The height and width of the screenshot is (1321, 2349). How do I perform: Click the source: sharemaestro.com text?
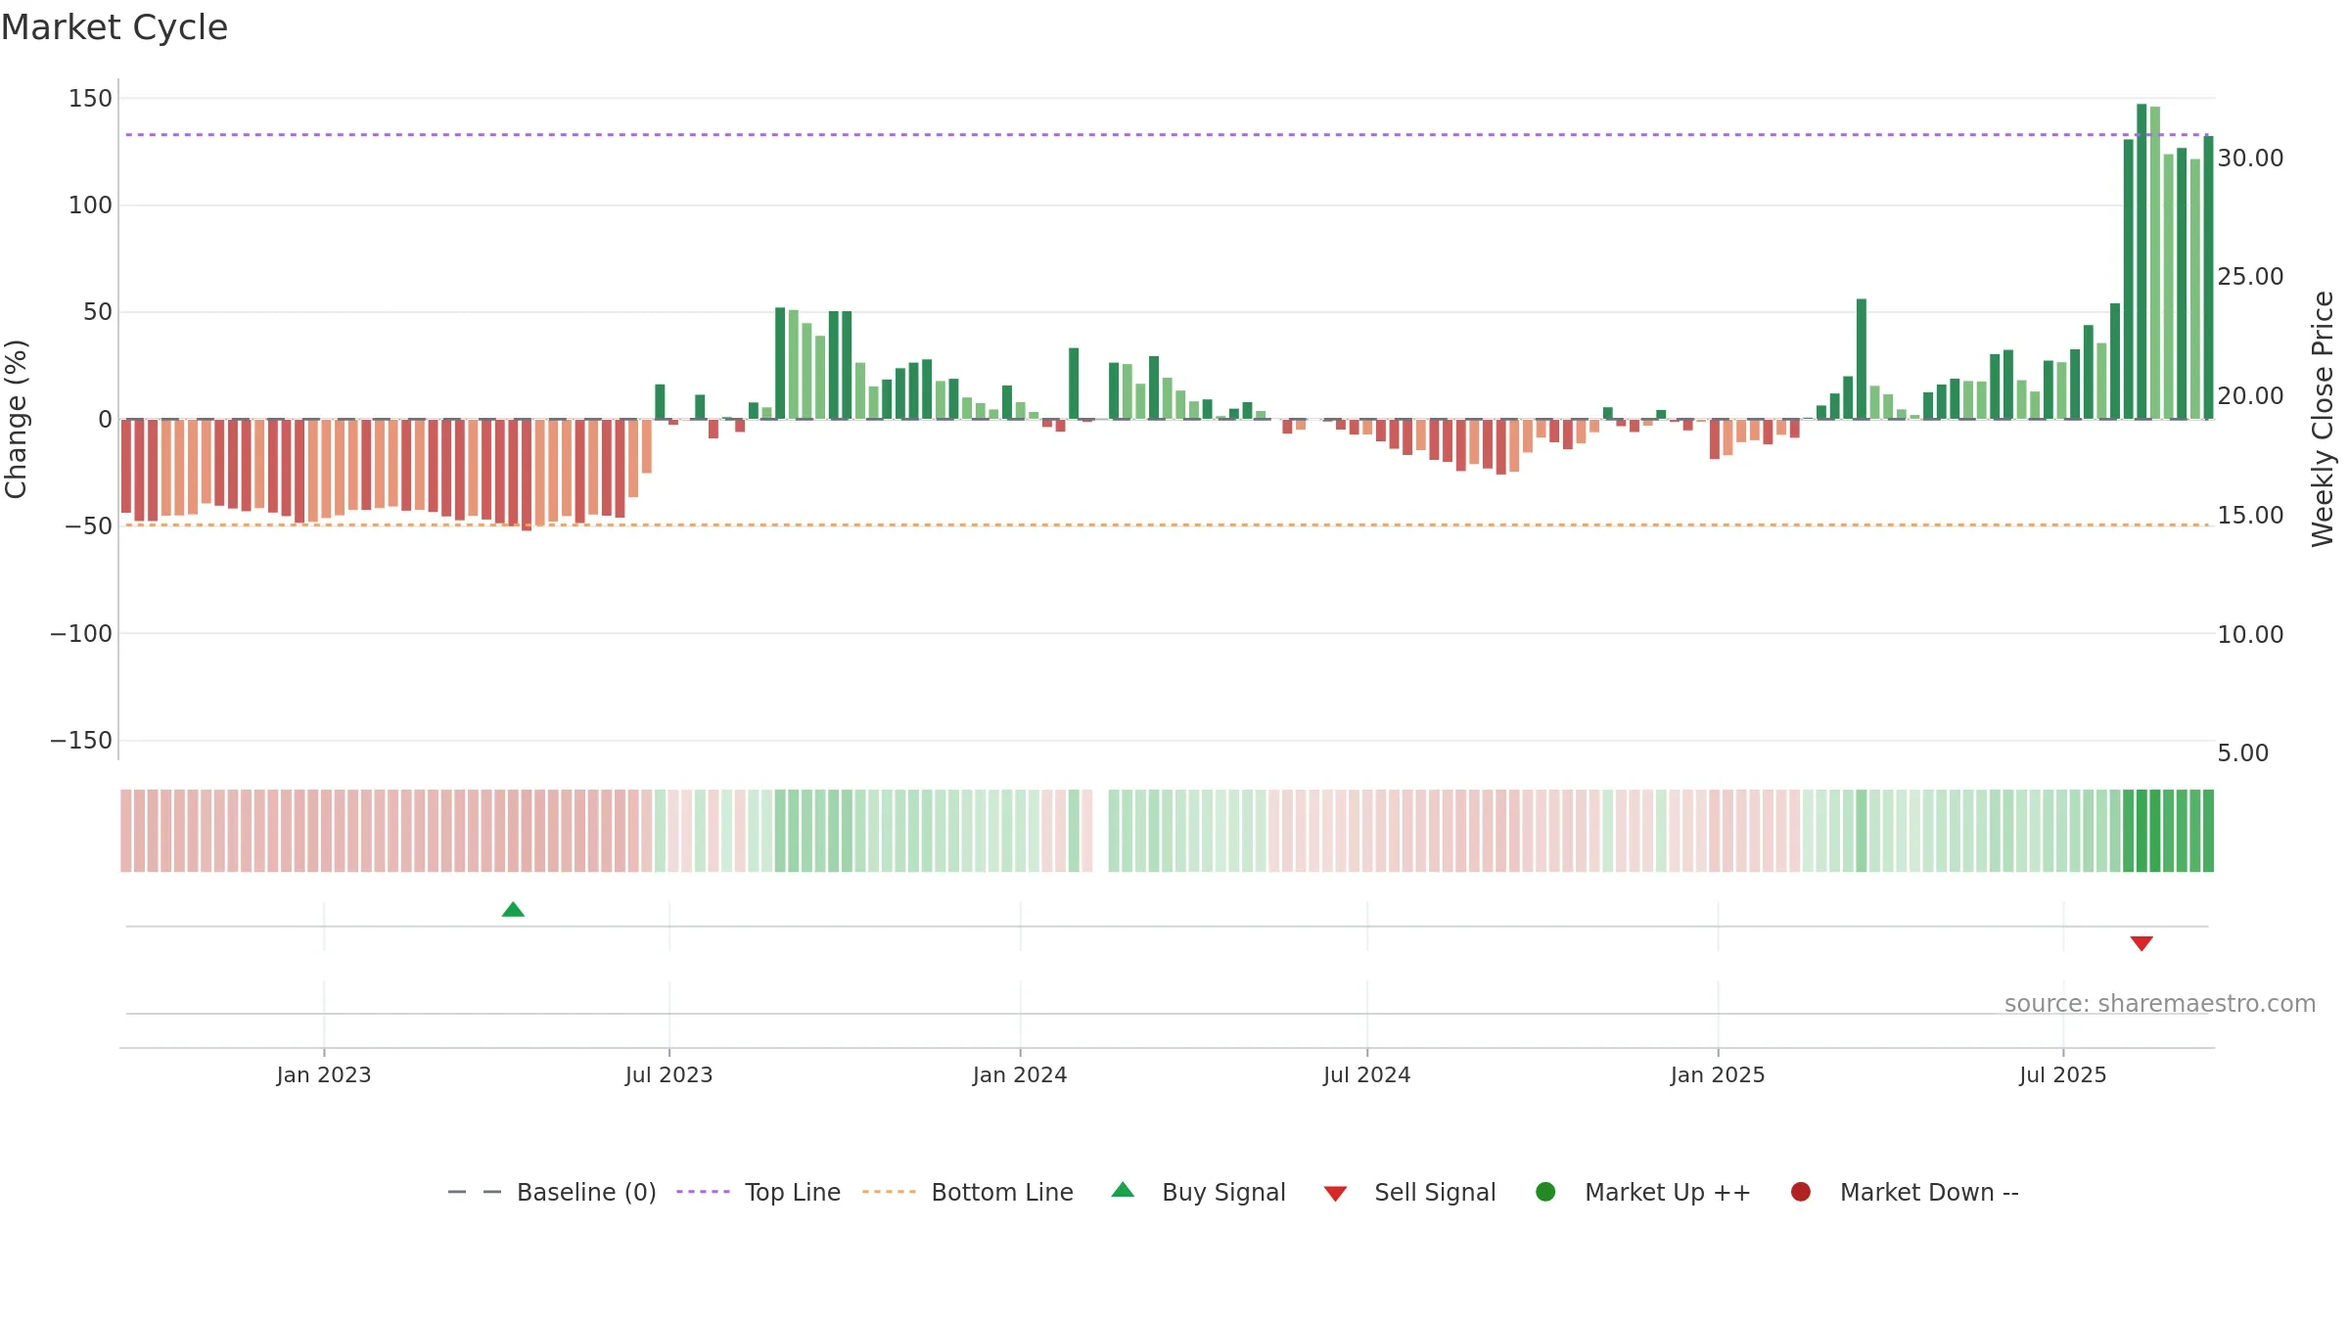coord(2160,1004)
